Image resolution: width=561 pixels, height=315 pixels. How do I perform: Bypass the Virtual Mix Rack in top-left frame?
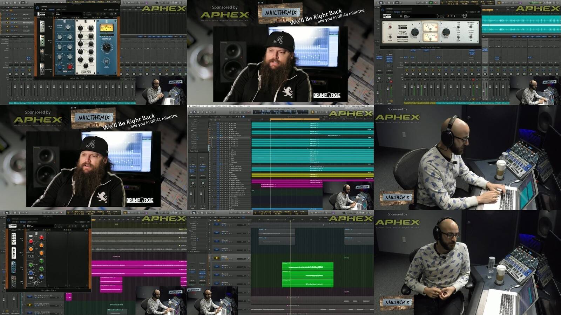[38, 7]
